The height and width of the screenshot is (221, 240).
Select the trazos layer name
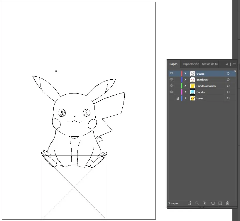coord(200,73)
